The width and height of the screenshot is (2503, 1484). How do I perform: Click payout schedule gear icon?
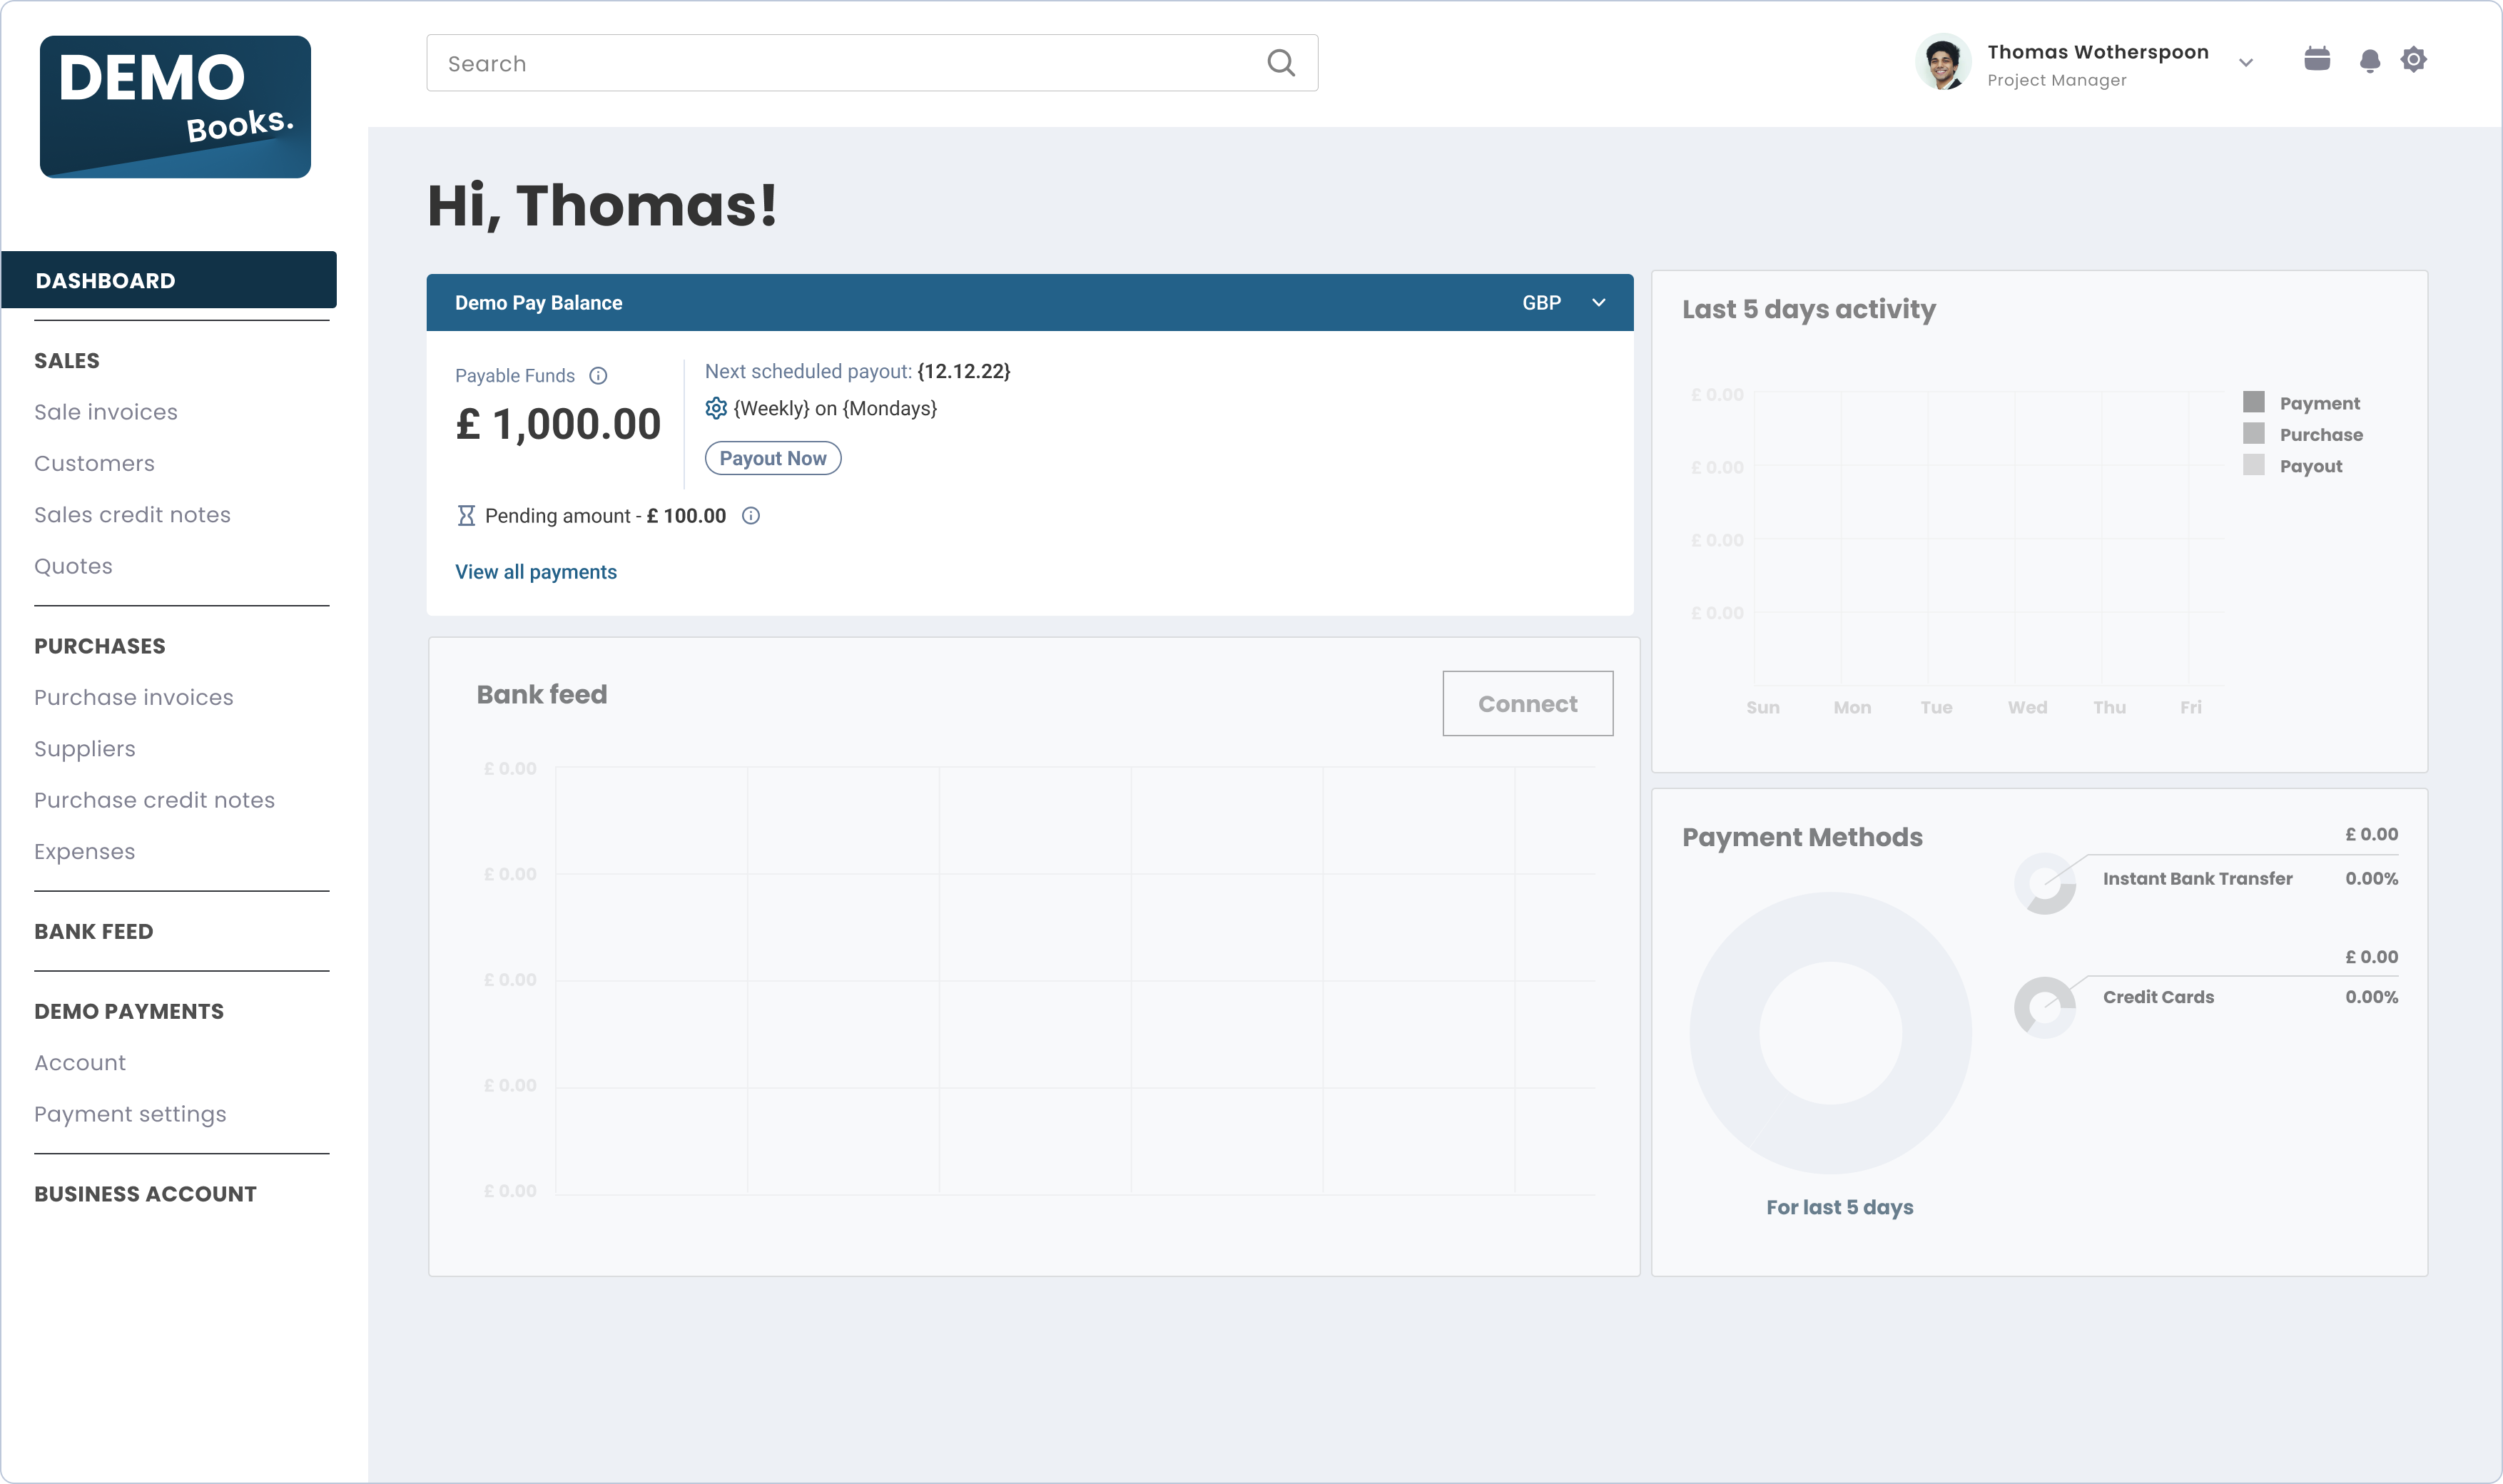tap(715, 408)
